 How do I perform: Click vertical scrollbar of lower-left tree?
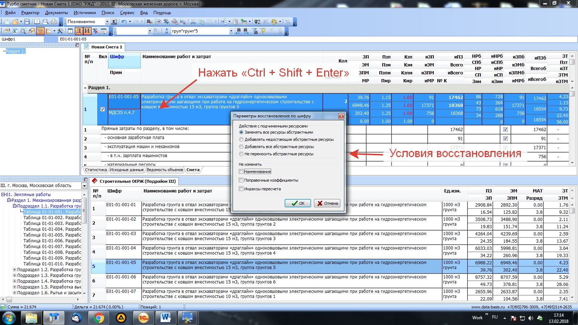(x=84, y=244)
